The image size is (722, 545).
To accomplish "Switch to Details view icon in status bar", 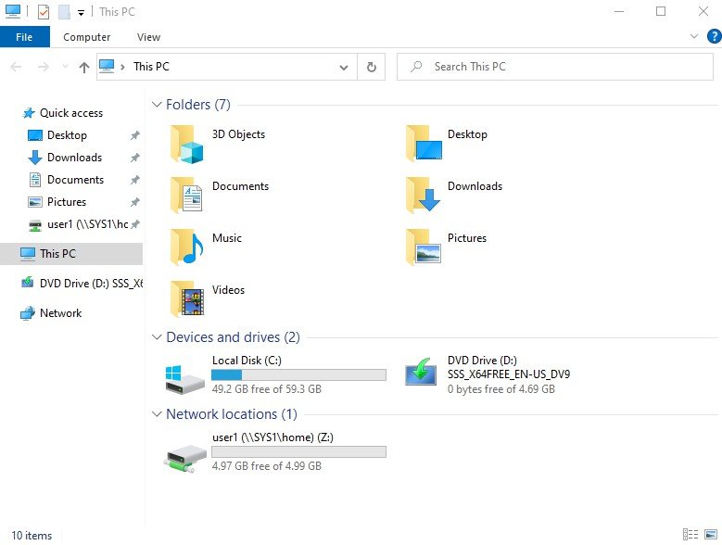I will pos(690,535).
